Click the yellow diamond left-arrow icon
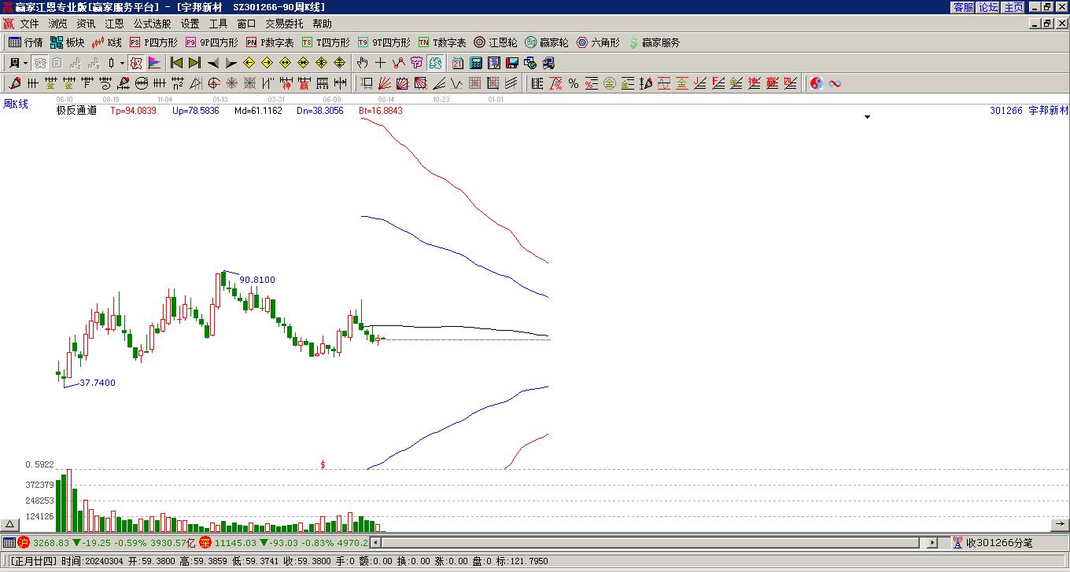 (x=249, y=63)
